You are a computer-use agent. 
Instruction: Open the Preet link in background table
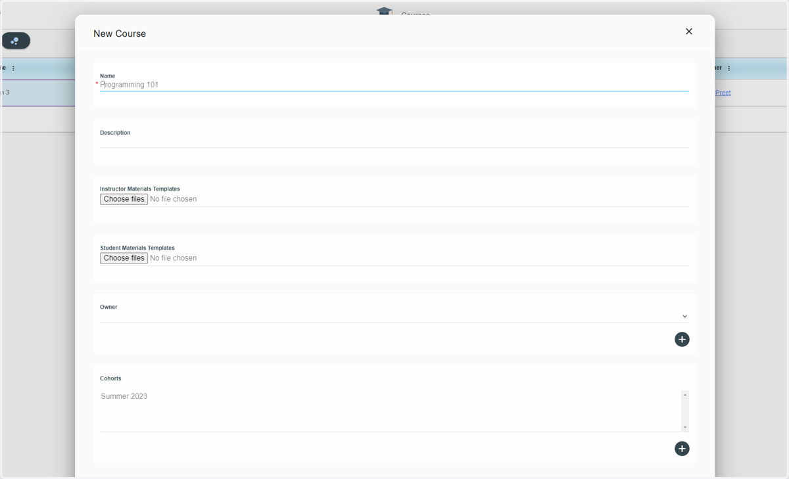(723, 93)
